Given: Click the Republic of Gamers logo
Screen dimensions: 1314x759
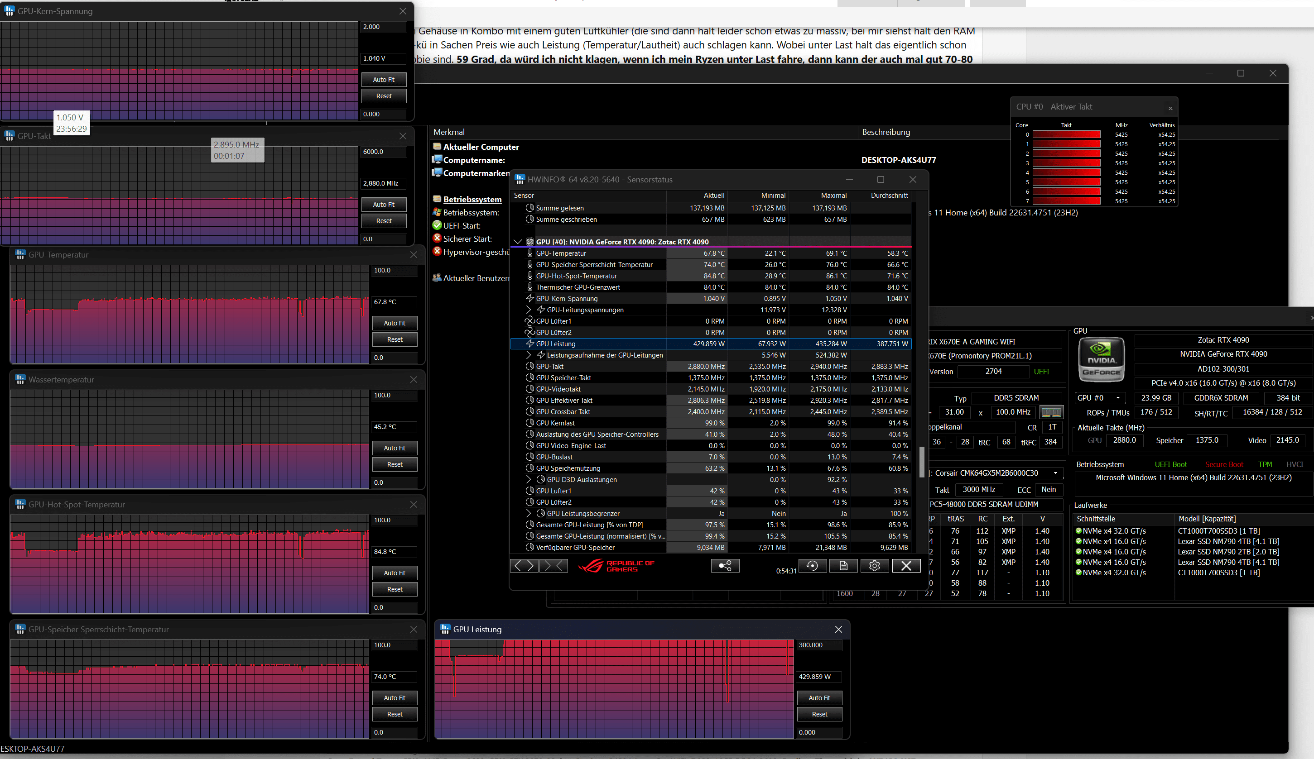Looking at the screenshot, I should click(616, 566).
